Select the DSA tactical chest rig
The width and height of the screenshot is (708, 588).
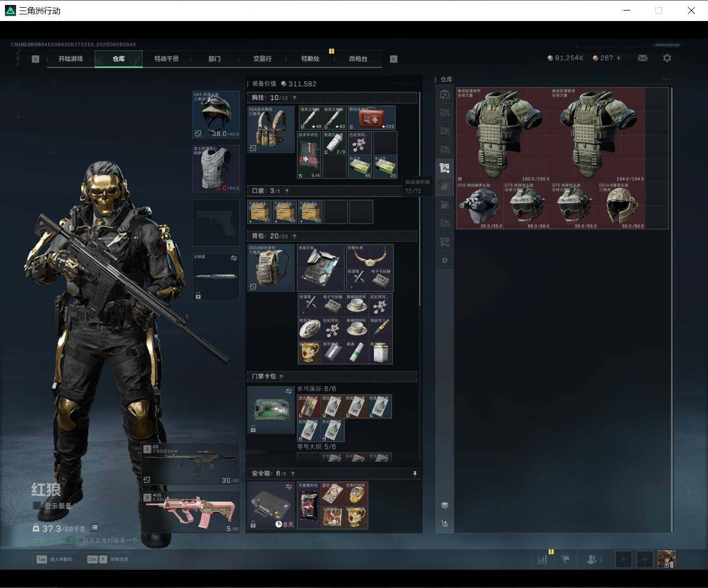(x=271, y=129)
